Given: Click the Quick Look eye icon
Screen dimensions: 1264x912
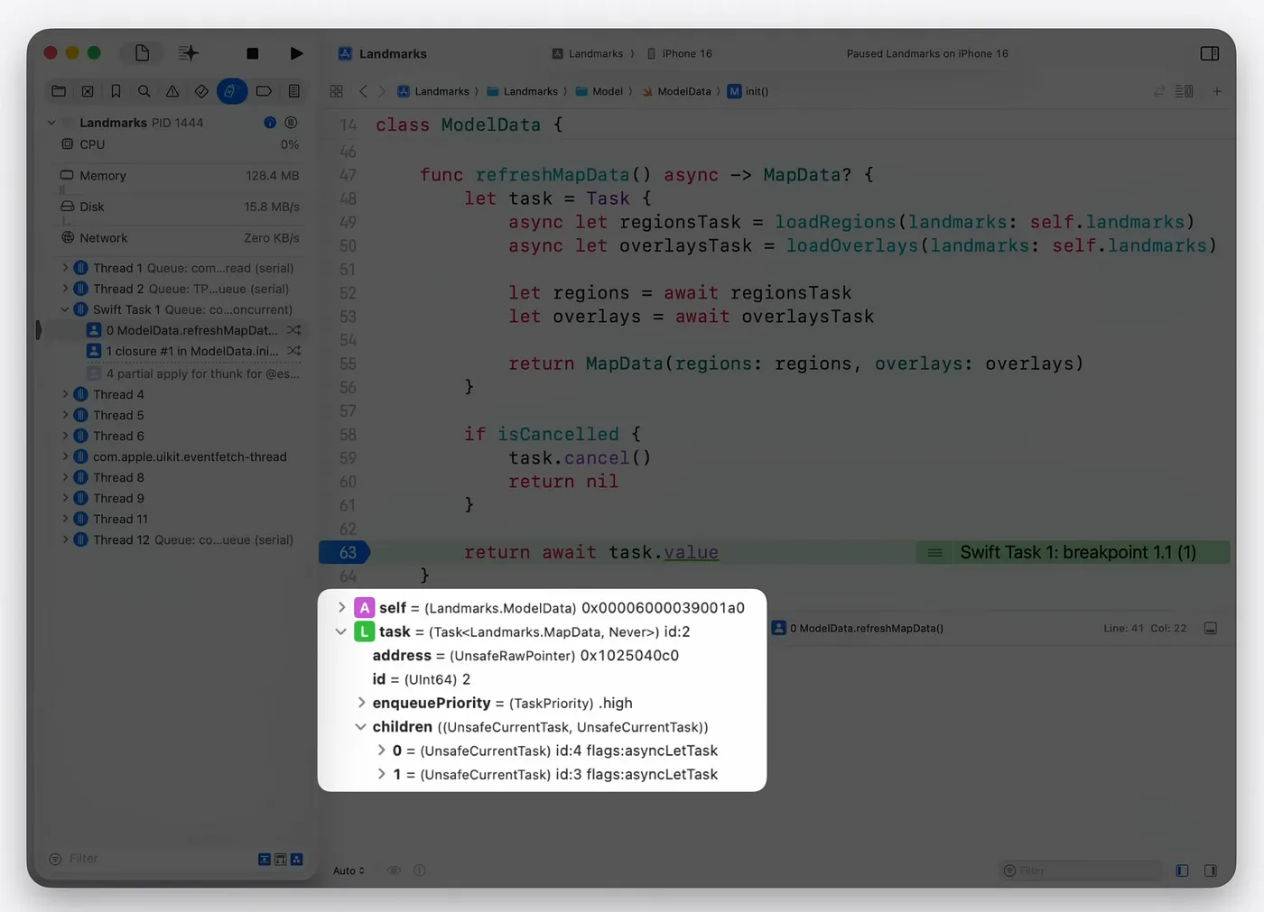Looking at the screenshot, I should (x=394, y=871).
